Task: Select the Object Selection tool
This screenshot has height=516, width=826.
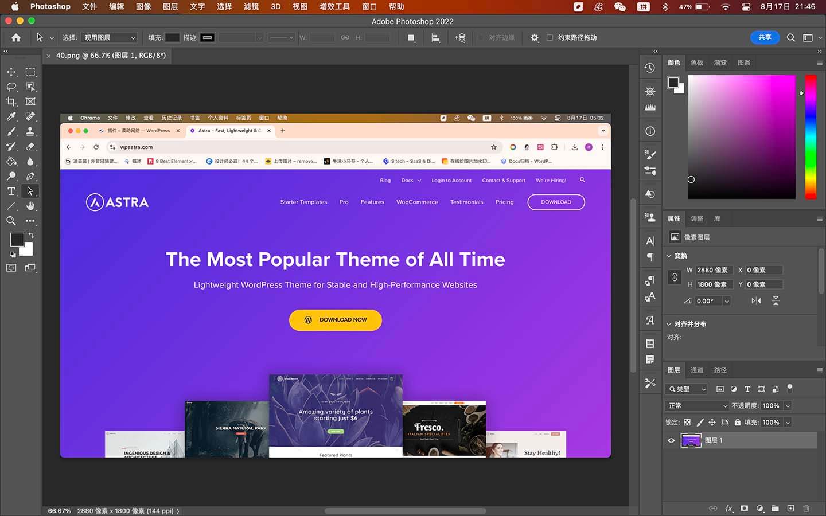Action: point(30,87)
